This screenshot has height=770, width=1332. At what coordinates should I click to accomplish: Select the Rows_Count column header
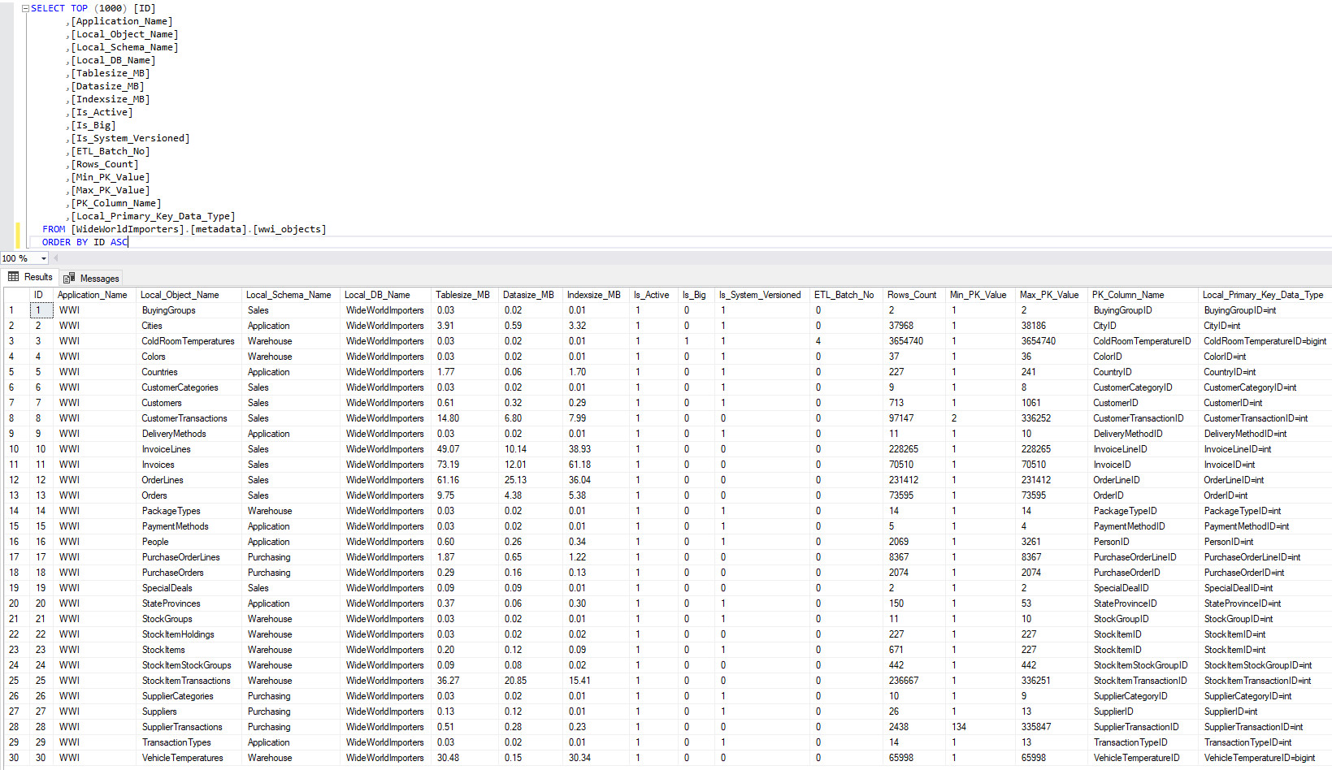point(914,295)
